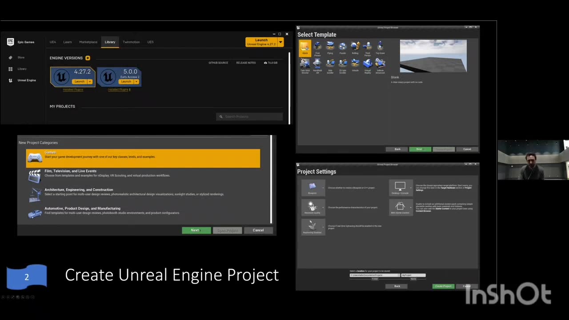Open the Maximum Quality dropdown

pyautogui.click(x=313, y=207)
